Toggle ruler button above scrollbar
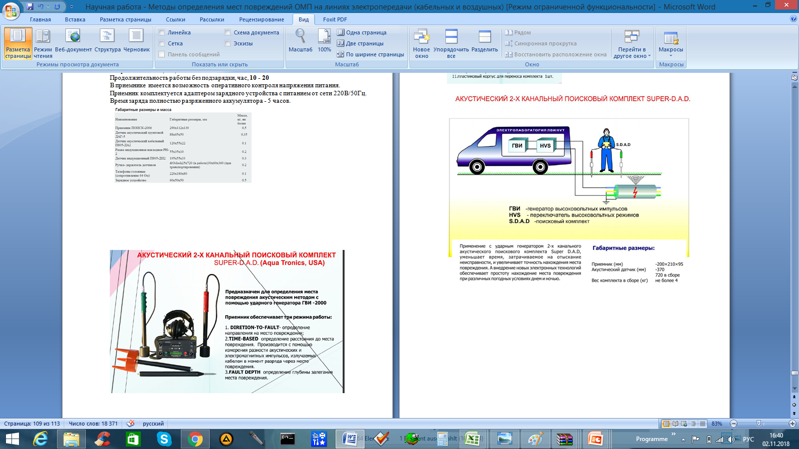This screenshot has height=449, width=799. point(795,77)
